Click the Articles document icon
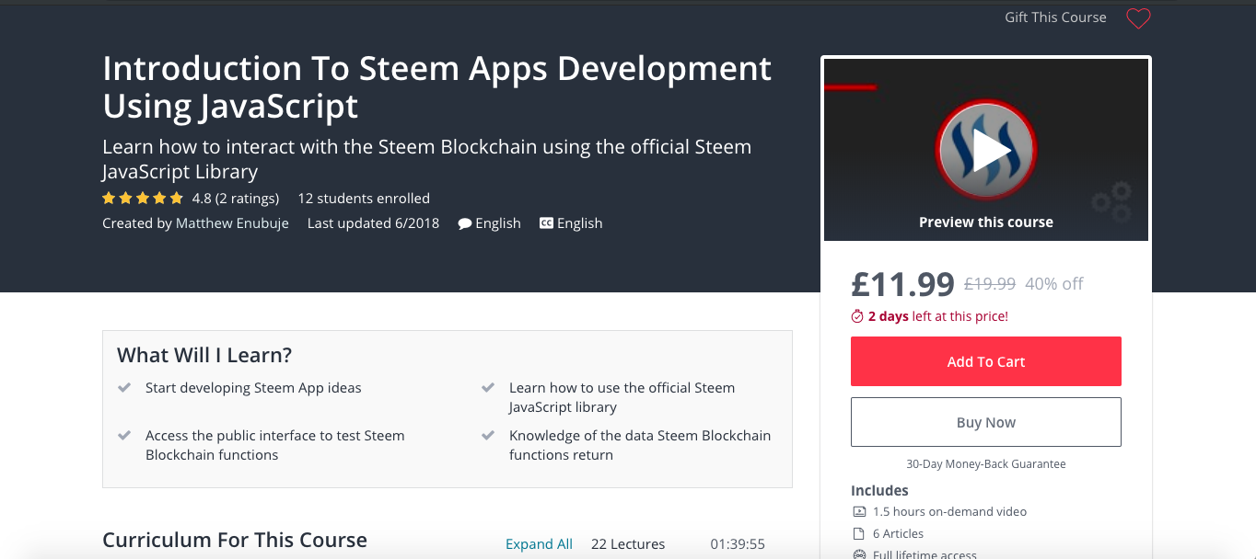Viewport: 1256px width, 559px height. coord(859,534)
